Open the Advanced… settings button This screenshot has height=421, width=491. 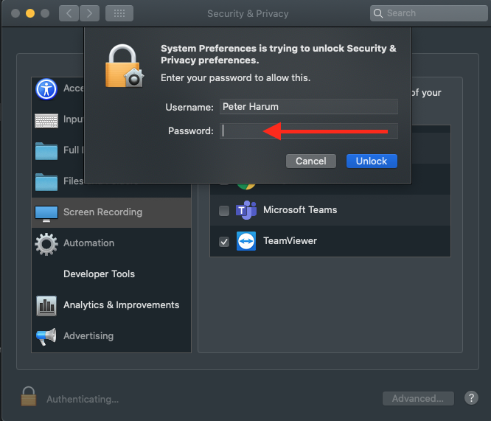[x=417, y=398]
